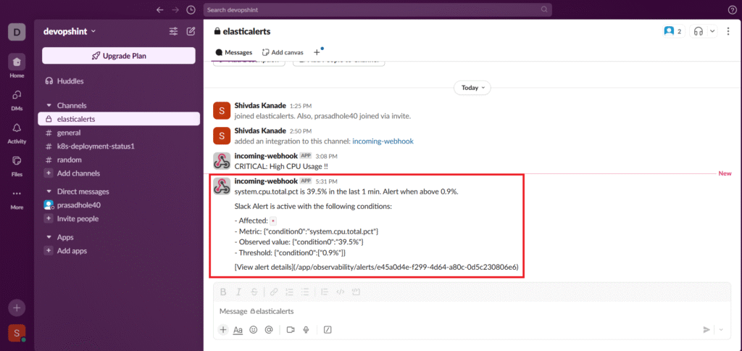Start a huddle with the headphones icon
742x351 pixels.
[x=699, y=31]
